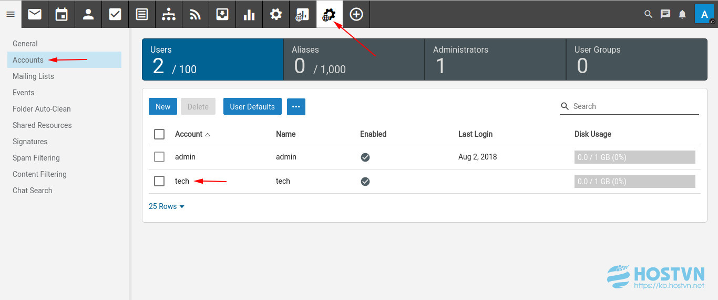Sort by the Account column header
The image size is (718, 300).
coord(192,134)
